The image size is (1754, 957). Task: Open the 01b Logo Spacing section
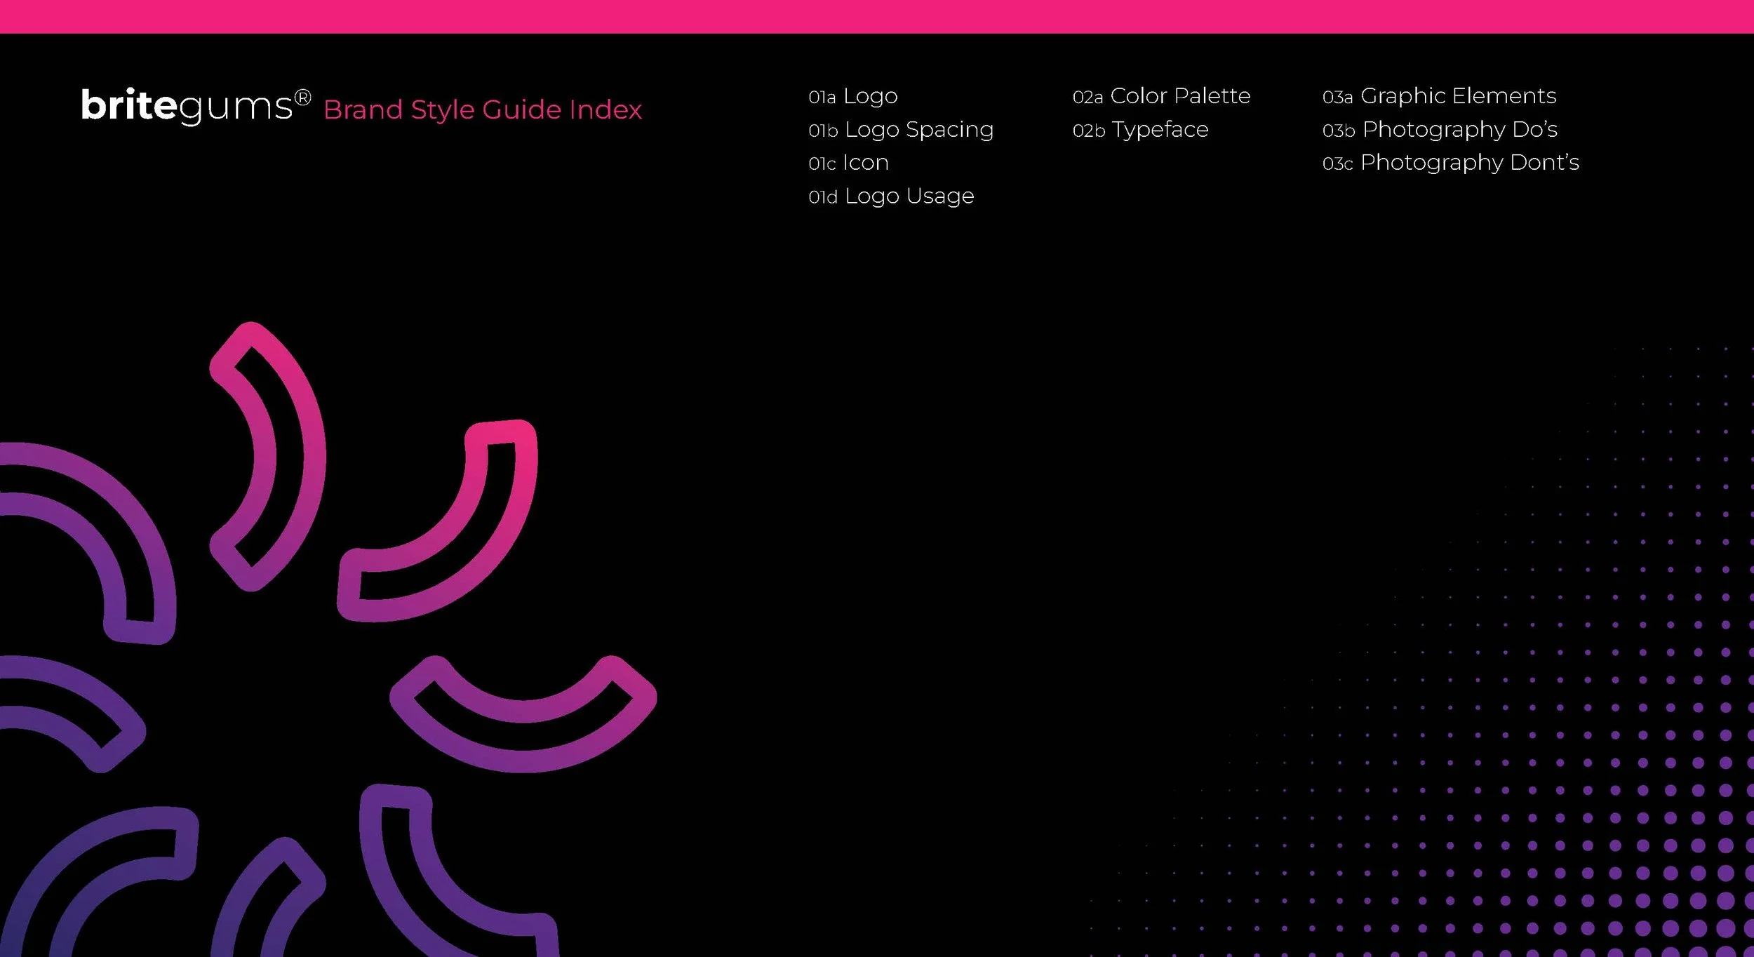click(x=901, y=129)
